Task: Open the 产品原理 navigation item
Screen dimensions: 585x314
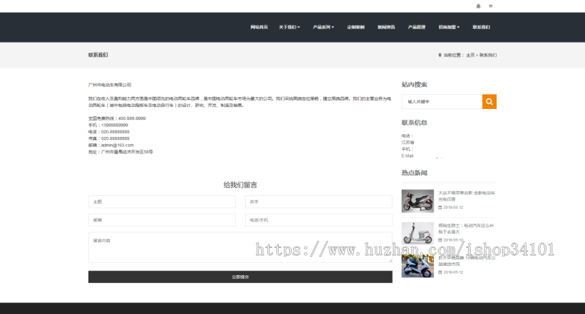Action: pyautogui.click(x=417, y=27)
